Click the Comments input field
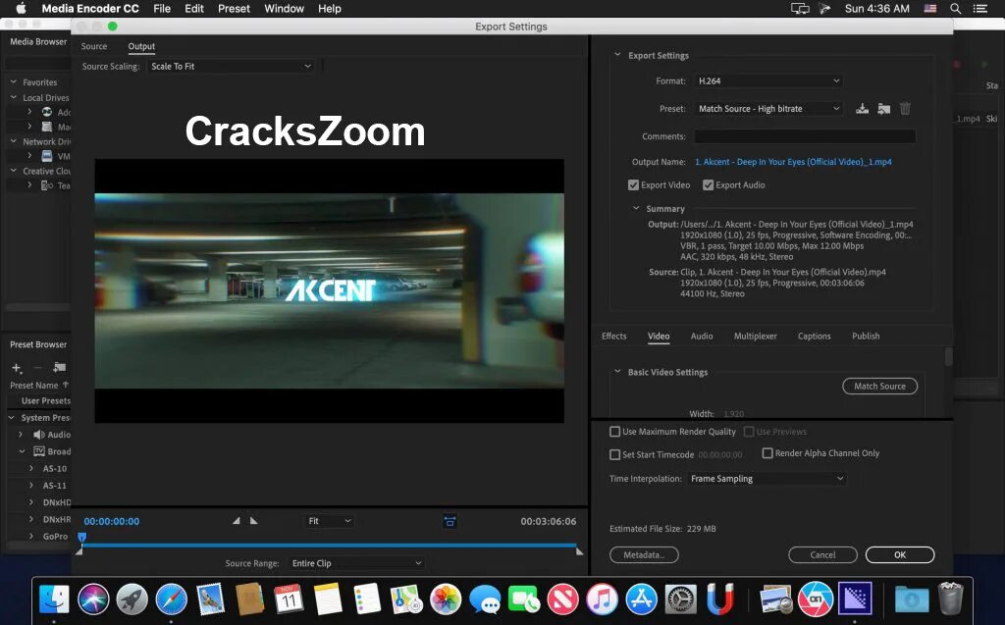 [805, 136]
